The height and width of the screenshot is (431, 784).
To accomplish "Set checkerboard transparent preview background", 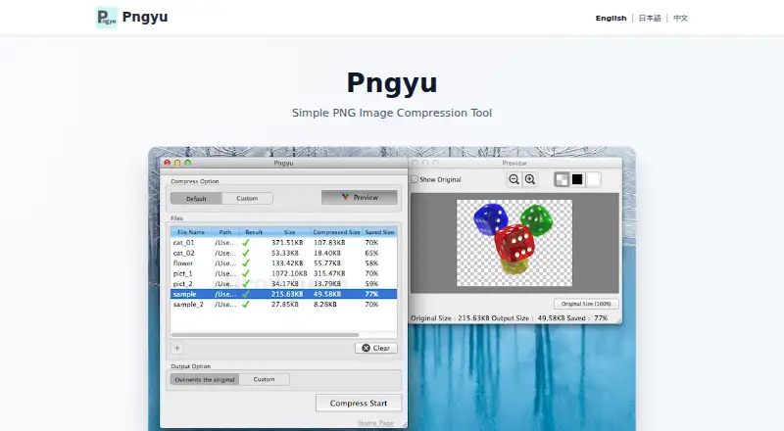I will click(x=562, y=179).
